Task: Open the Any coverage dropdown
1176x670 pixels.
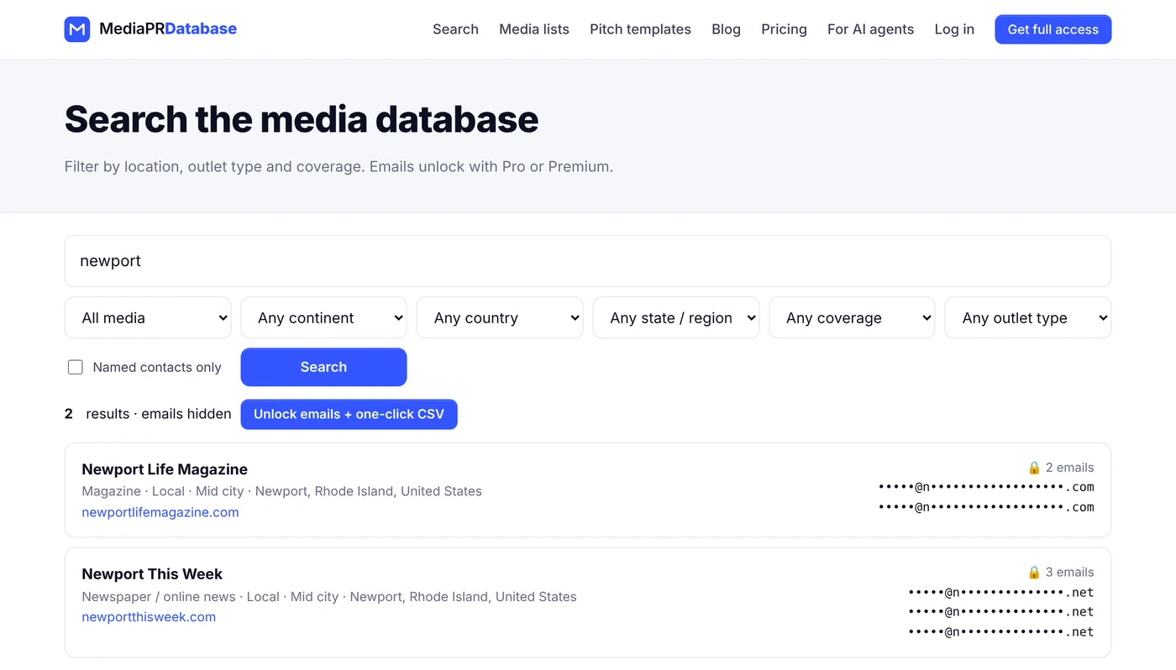Action: click(x=852, y=317)
